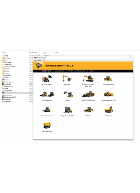The height and width of the screenshot is (193, 140).
Task: Open the Electric Dumpster icon
Action: [47, 125]
